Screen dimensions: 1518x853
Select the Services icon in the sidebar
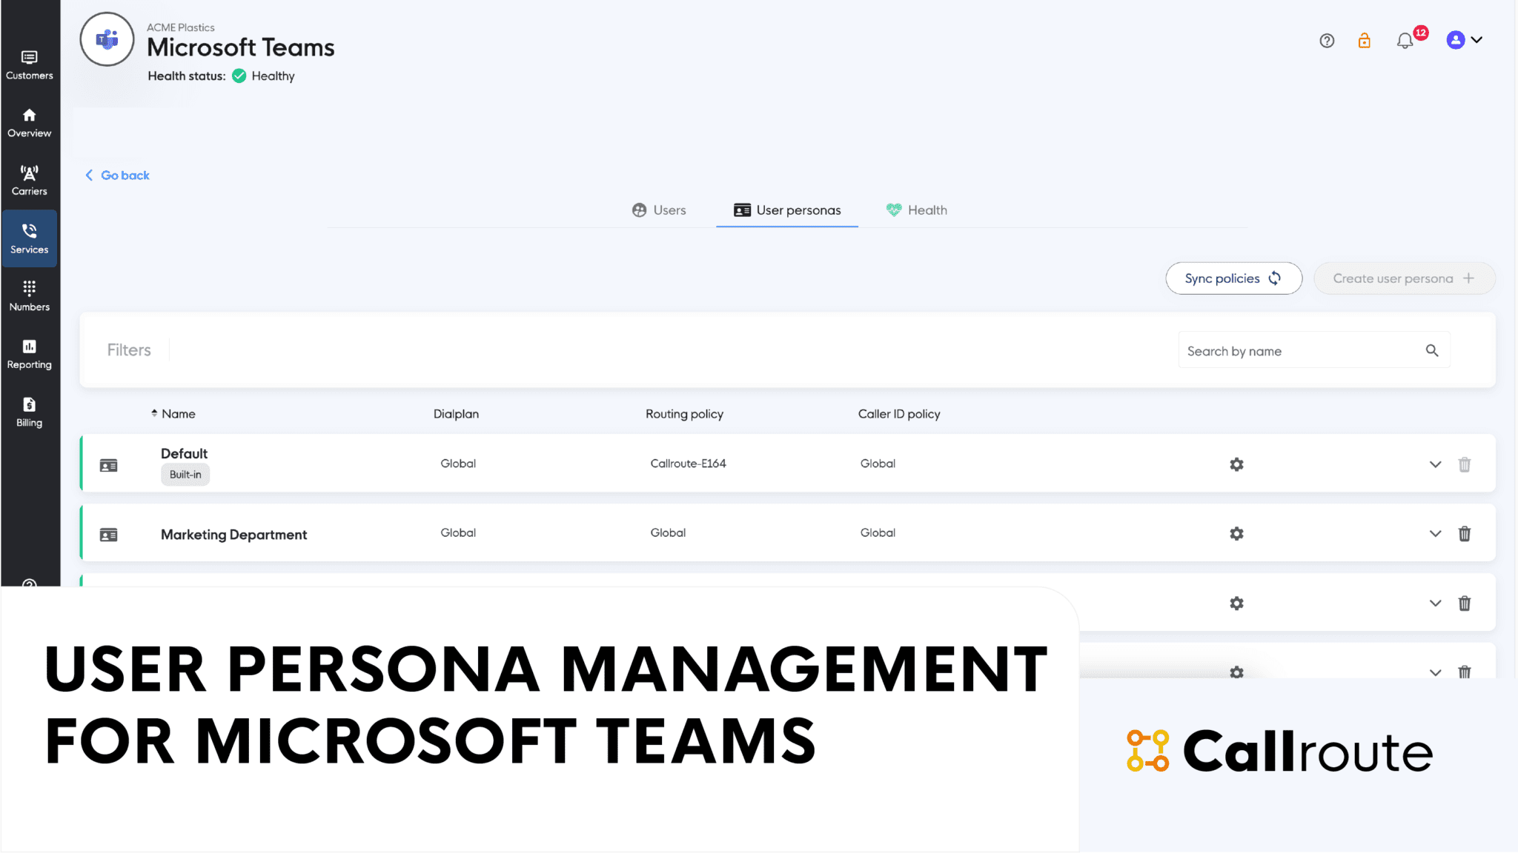point(29,237)
